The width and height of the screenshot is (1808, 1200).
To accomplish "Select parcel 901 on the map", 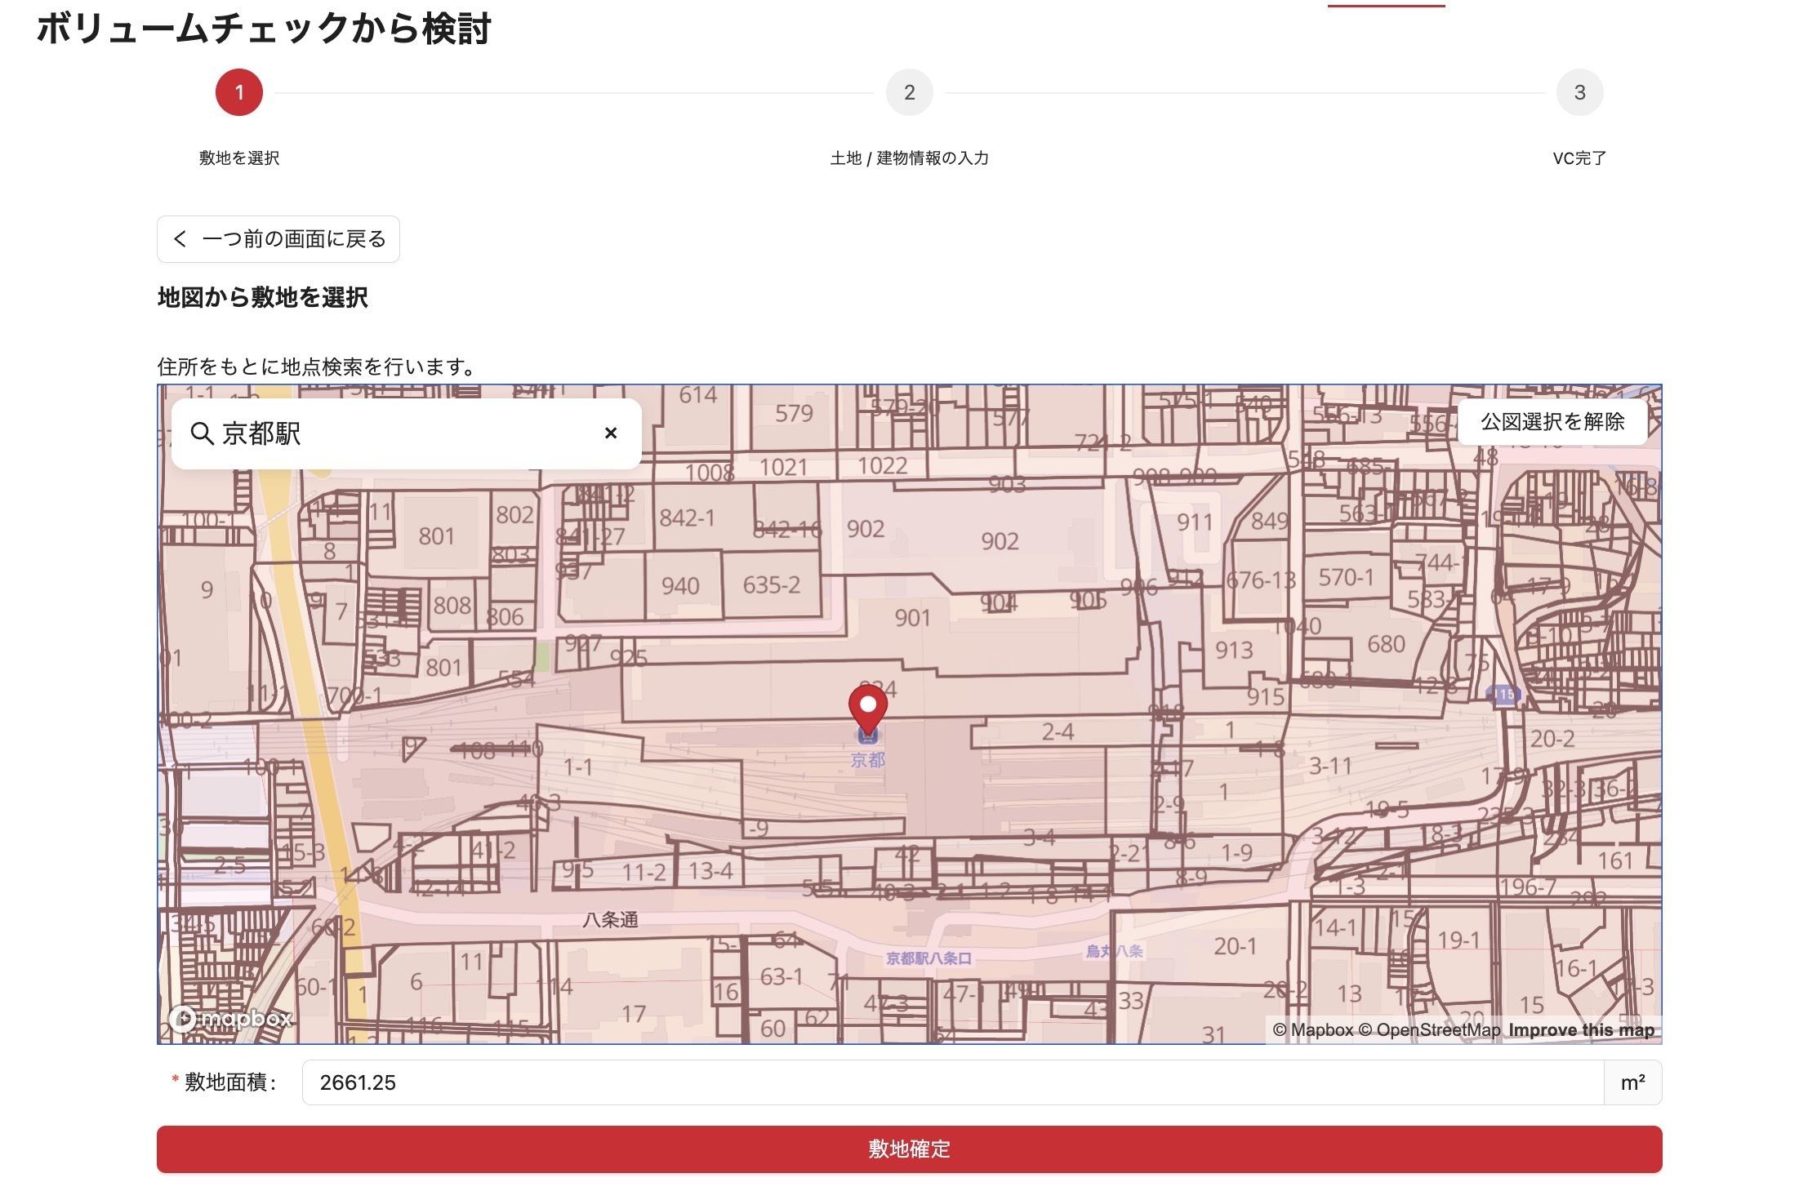I will click(x=911, y=619).
